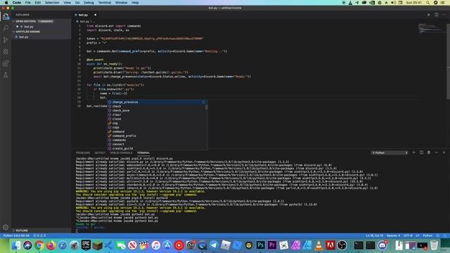Close bot.py tab via unsaved dot
The image size is (450, 253).
click(x=96, y=15)
